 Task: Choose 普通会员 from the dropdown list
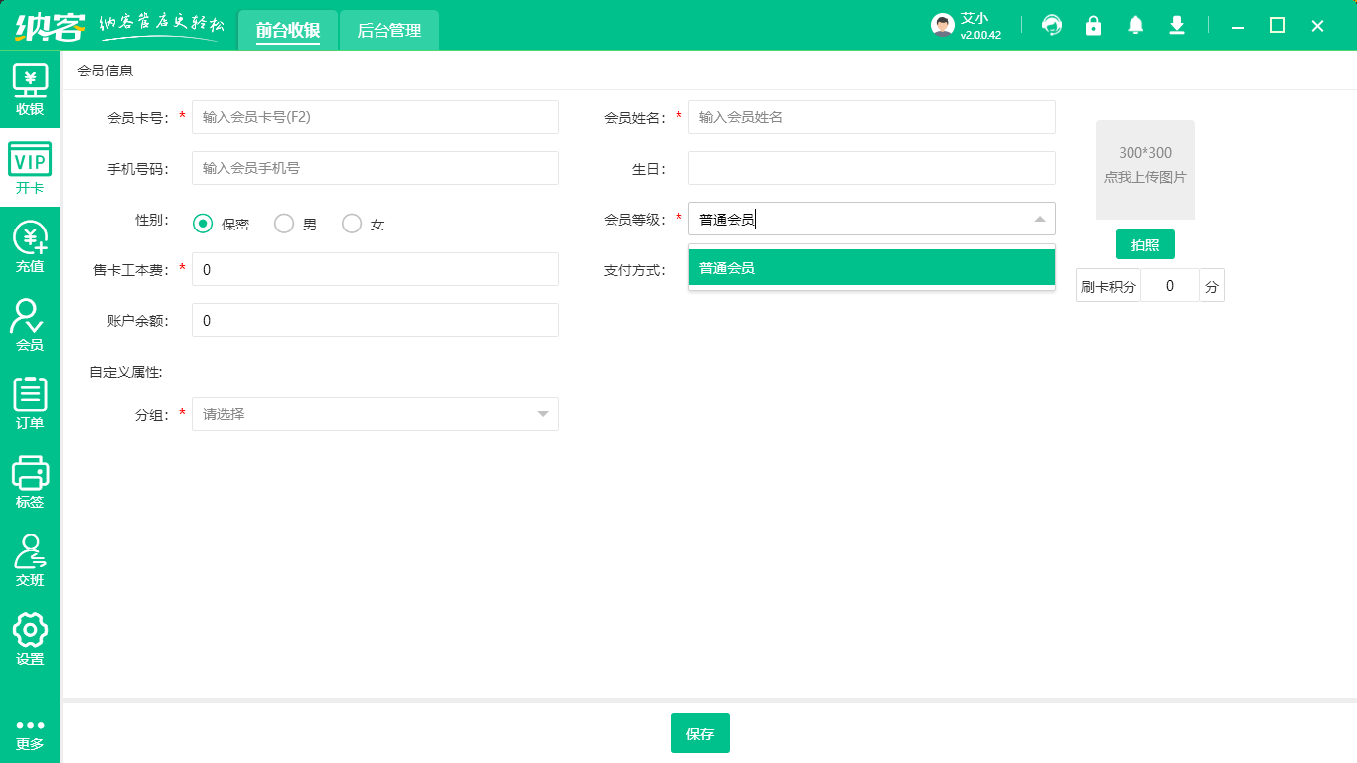(871, 267)
